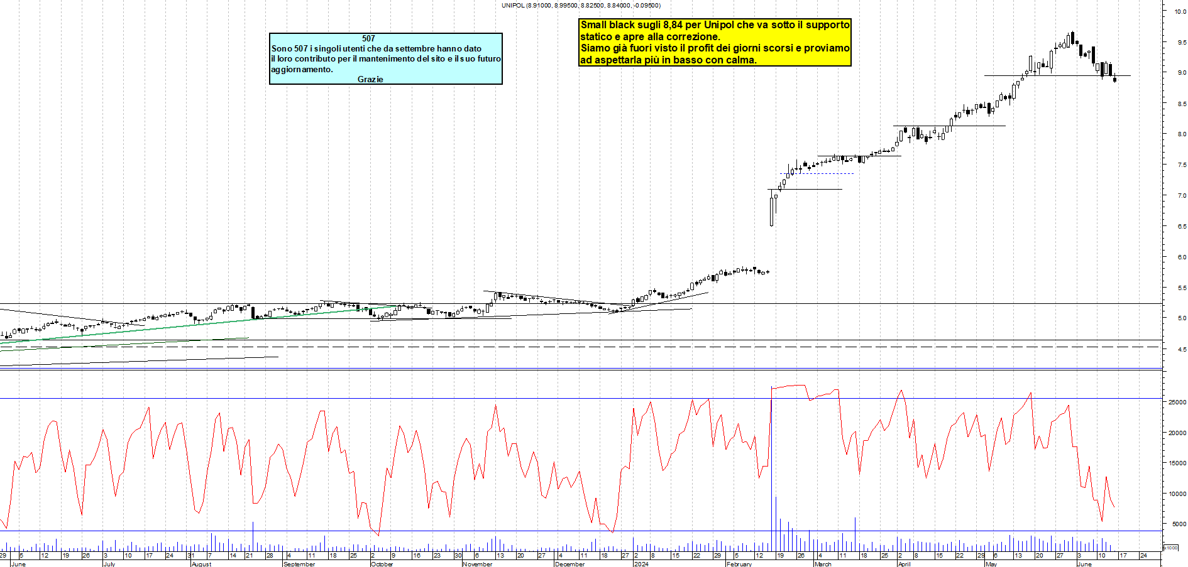The image size is (1188, 567).
Task: Click the 8.5 price axis label
Action: (1182, 104)
